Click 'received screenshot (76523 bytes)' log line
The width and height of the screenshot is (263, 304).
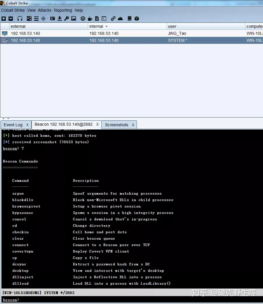coord(50,142)
